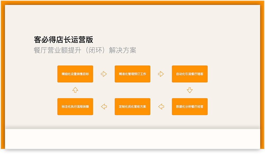The width and height of the screenshot is (265, 154).
Task: Click the left arrow after 定制化优化营收方案
Action: 104,107
